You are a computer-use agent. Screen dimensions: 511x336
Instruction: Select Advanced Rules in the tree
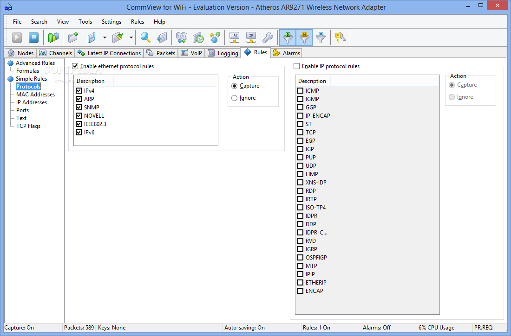35,63
